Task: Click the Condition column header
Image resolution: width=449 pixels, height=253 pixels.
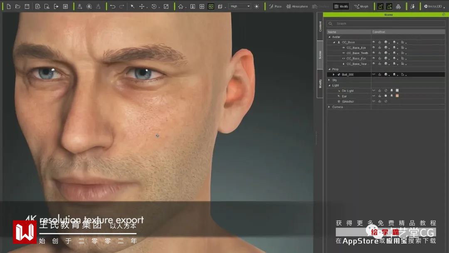Action: coord(408,32)
